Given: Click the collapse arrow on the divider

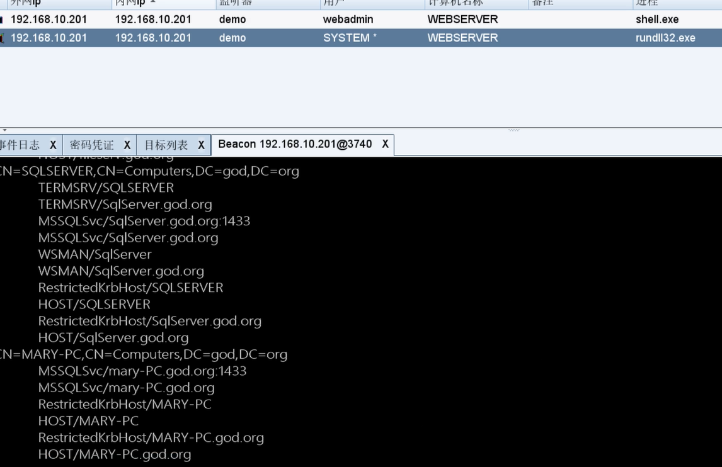Looking at the screenshot, I should tap(4, 130).
